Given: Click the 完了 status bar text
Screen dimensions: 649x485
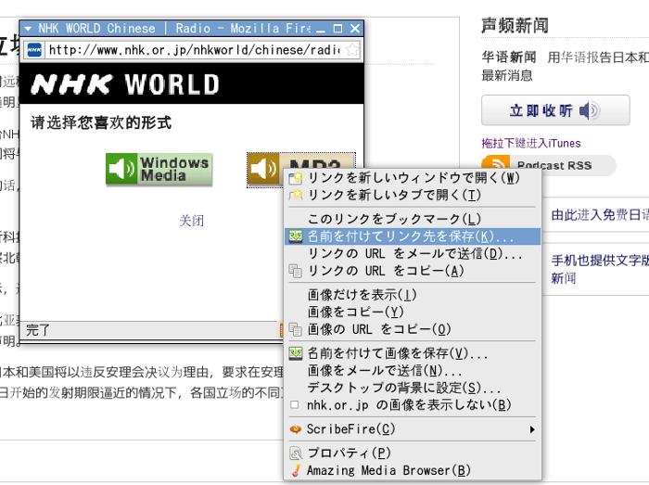Looking at the screenshot, I should pyautogui.click(x=38, y=330).
